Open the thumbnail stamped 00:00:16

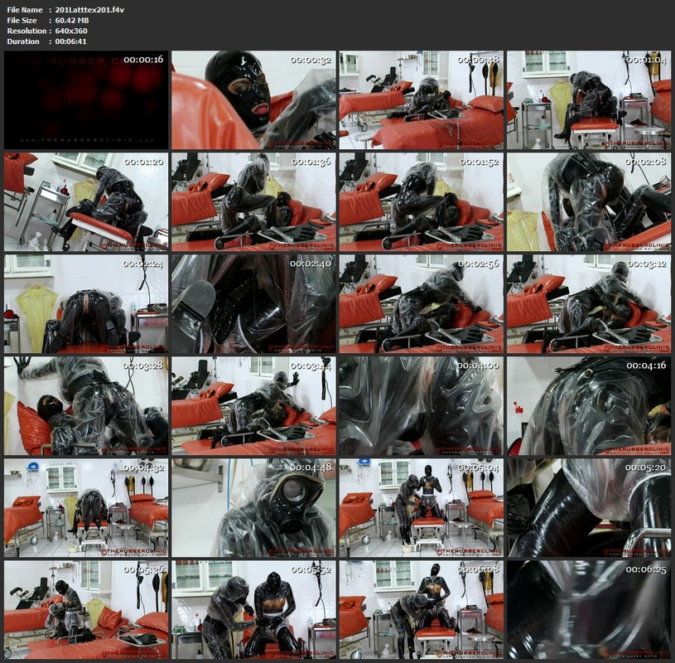pyautogui.click(x=86, y=100)
